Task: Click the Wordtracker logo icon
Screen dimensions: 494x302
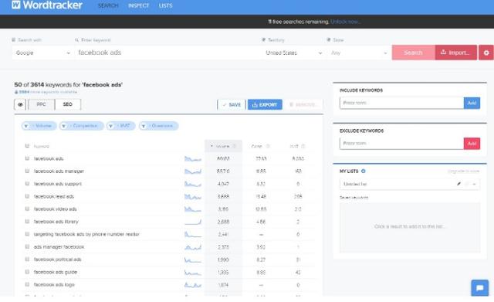Action: click(x=16, y=5)
